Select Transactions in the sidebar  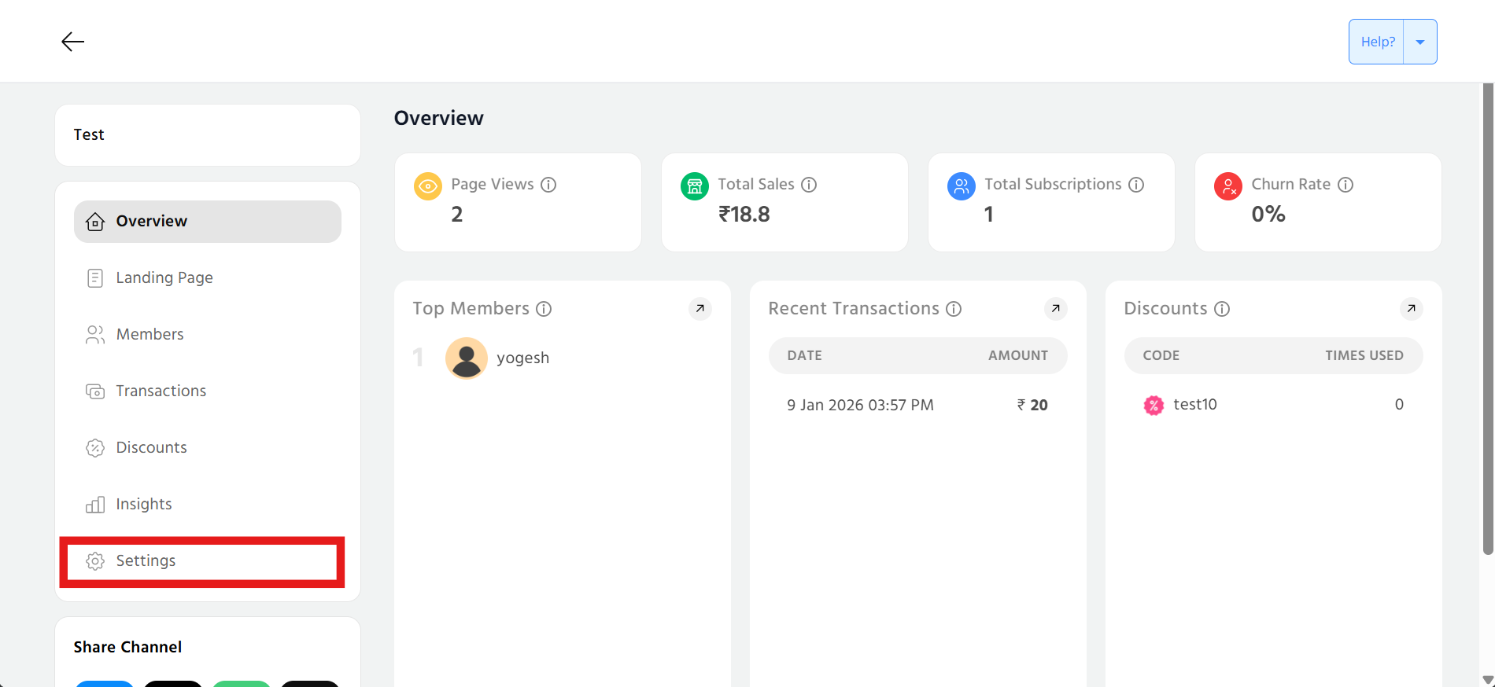tap(161, 391)
